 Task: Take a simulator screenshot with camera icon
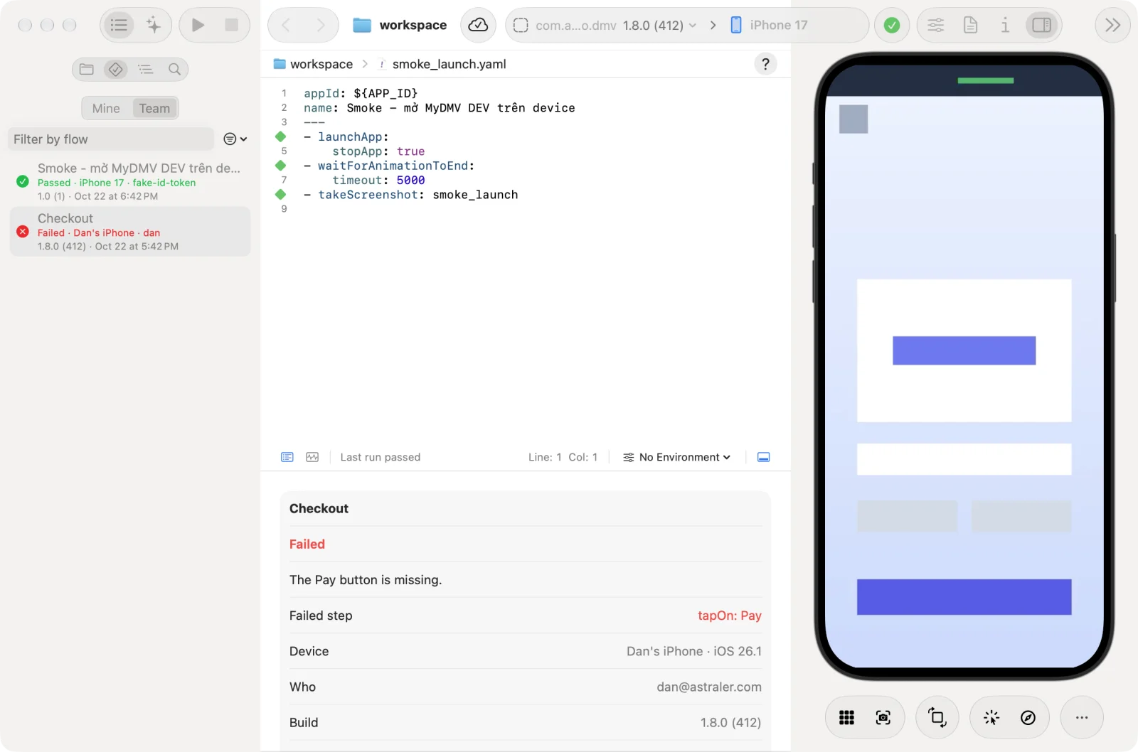tap(883, 718)
